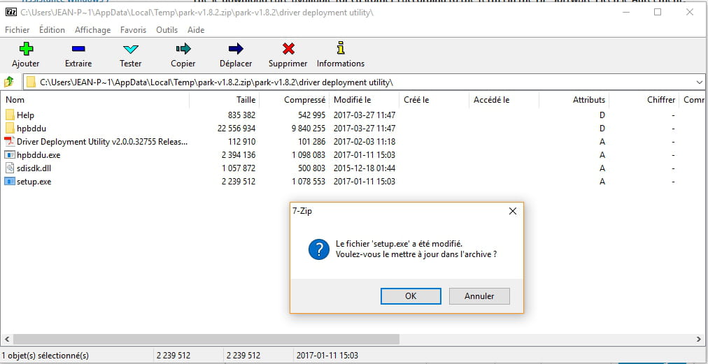This screenshot has width=708, height=364.
Task: Click the yellow Informations icon
Action: click(x=341, y=48)
